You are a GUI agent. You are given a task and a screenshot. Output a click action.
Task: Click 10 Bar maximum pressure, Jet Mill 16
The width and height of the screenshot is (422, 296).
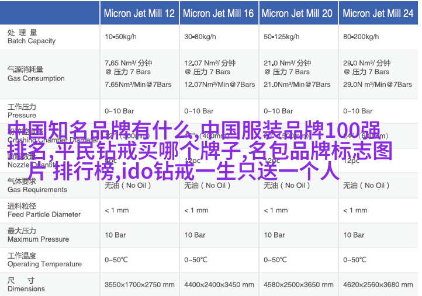point(195,235)
